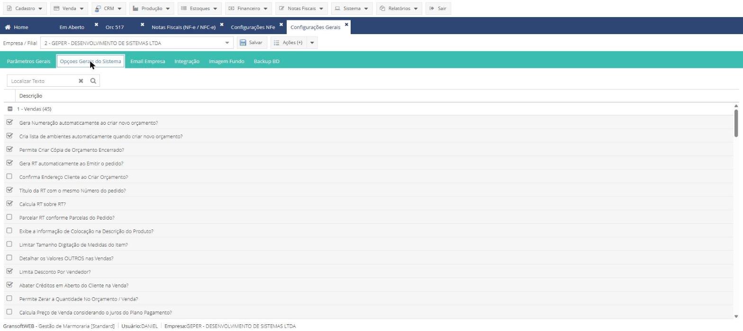743x331 pixels.
Task: Toggle Cria lista de ambientes automaticamente checkbox
Action: [9, 136]
